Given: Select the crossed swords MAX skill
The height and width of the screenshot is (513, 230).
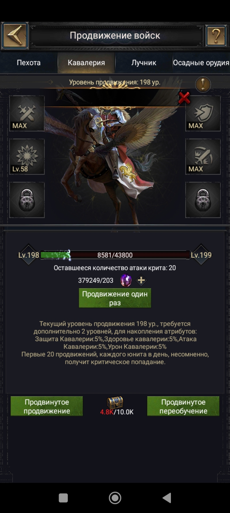Looking at the screenshot, I should click(x=27, y=113).
